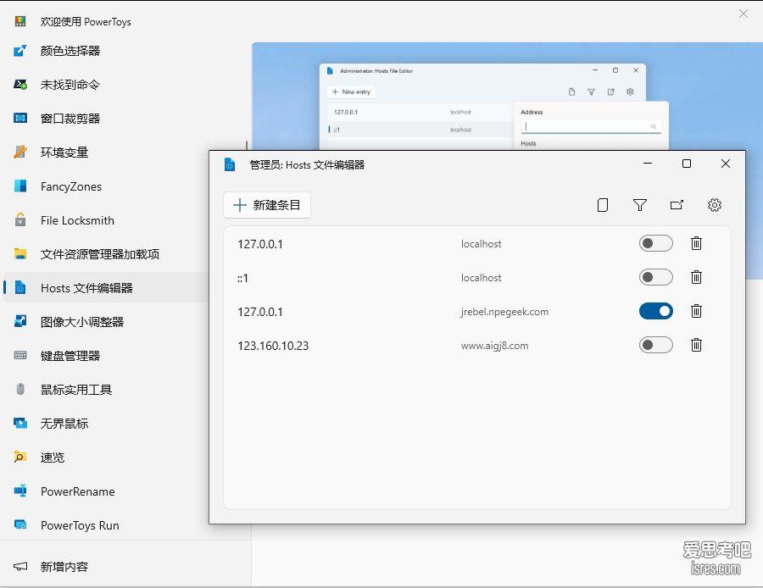Image resolution: width=763 pixels, height=588 pixels.
Task: Open 窗口裁剪器 in sidebar
Action: 70,119
